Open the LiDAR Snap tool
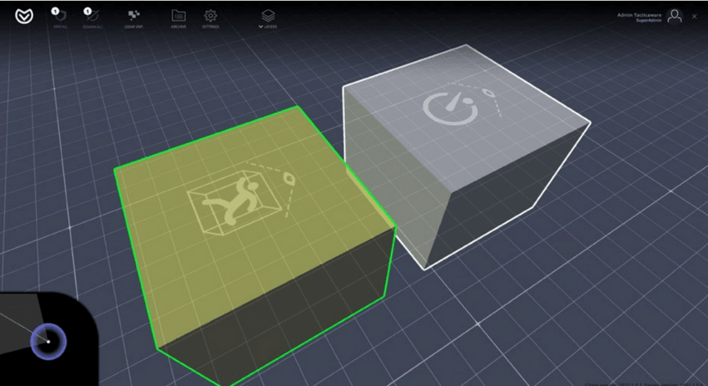 coord(134,19)
